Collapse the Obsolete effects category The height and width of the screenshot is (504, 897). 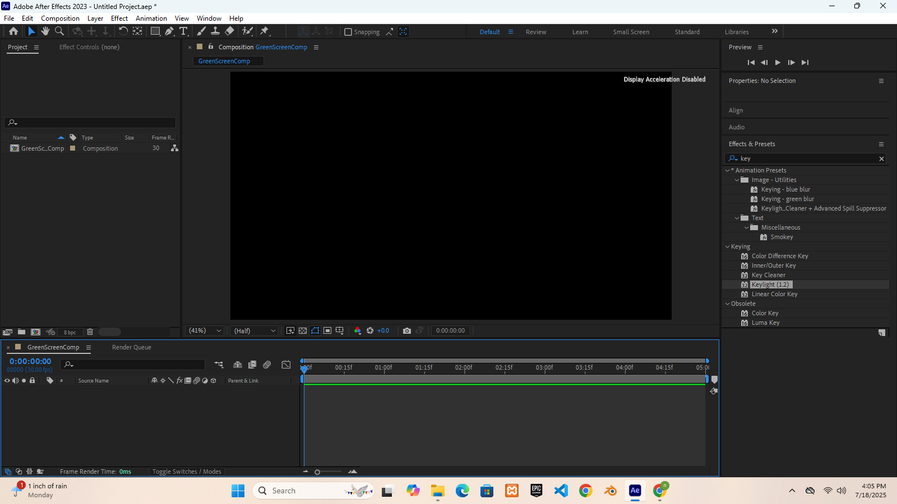pos(728,304)
